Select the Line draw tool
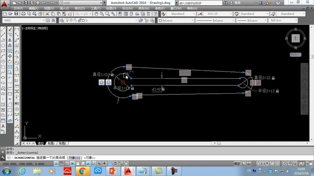 coord(3,29)
